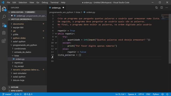Click the master branch indicator in status bar

click(x=7, y=94)
